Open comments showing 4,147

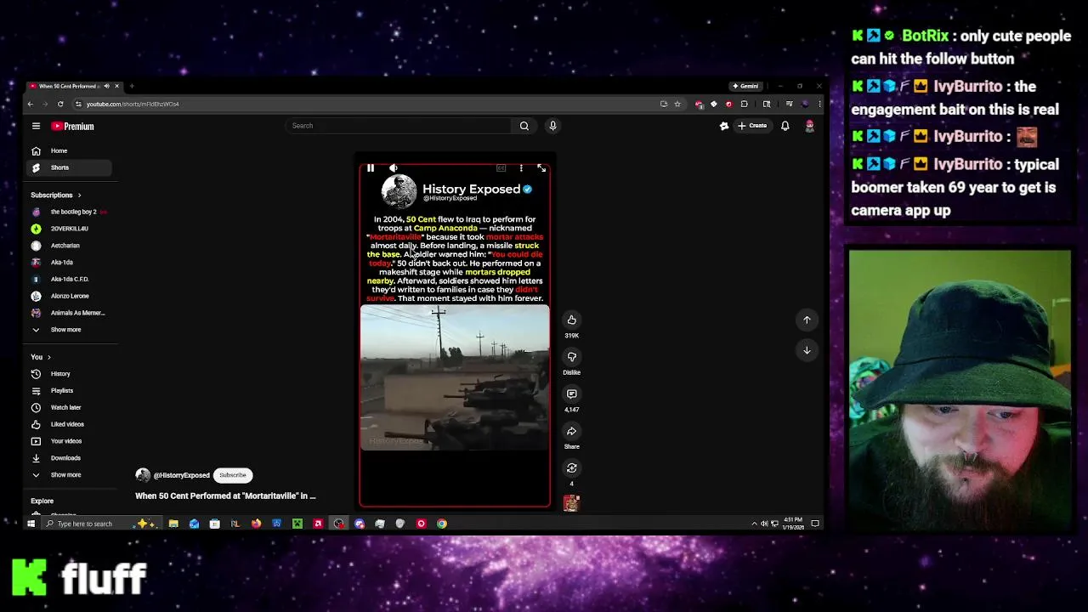[x=571, y=394]
